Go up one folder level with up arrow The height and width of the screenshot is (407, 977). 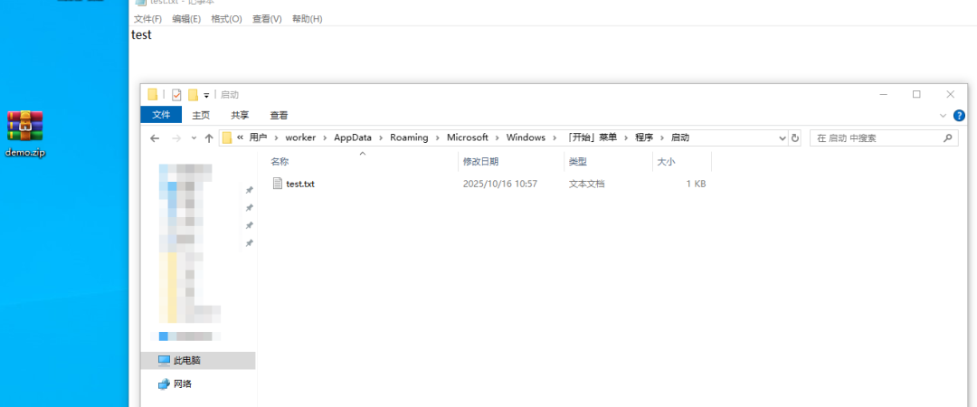tap(209, 138)
